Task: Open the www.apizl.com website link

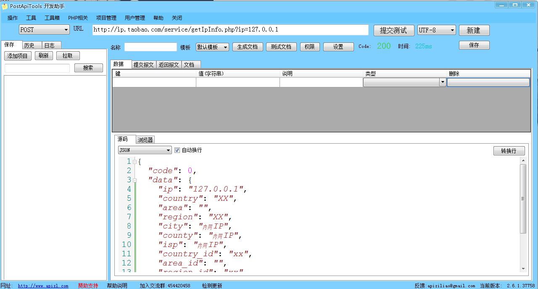Action: 43,285
